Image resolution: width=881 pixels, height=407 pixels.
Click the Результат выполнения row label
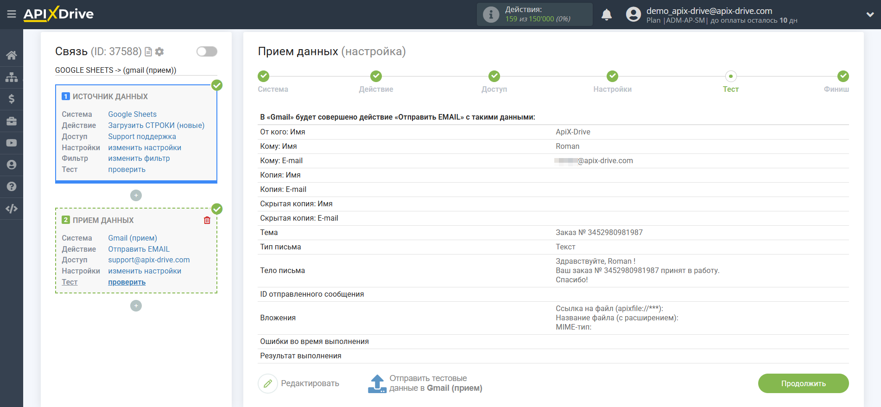(x=300, y=356)
